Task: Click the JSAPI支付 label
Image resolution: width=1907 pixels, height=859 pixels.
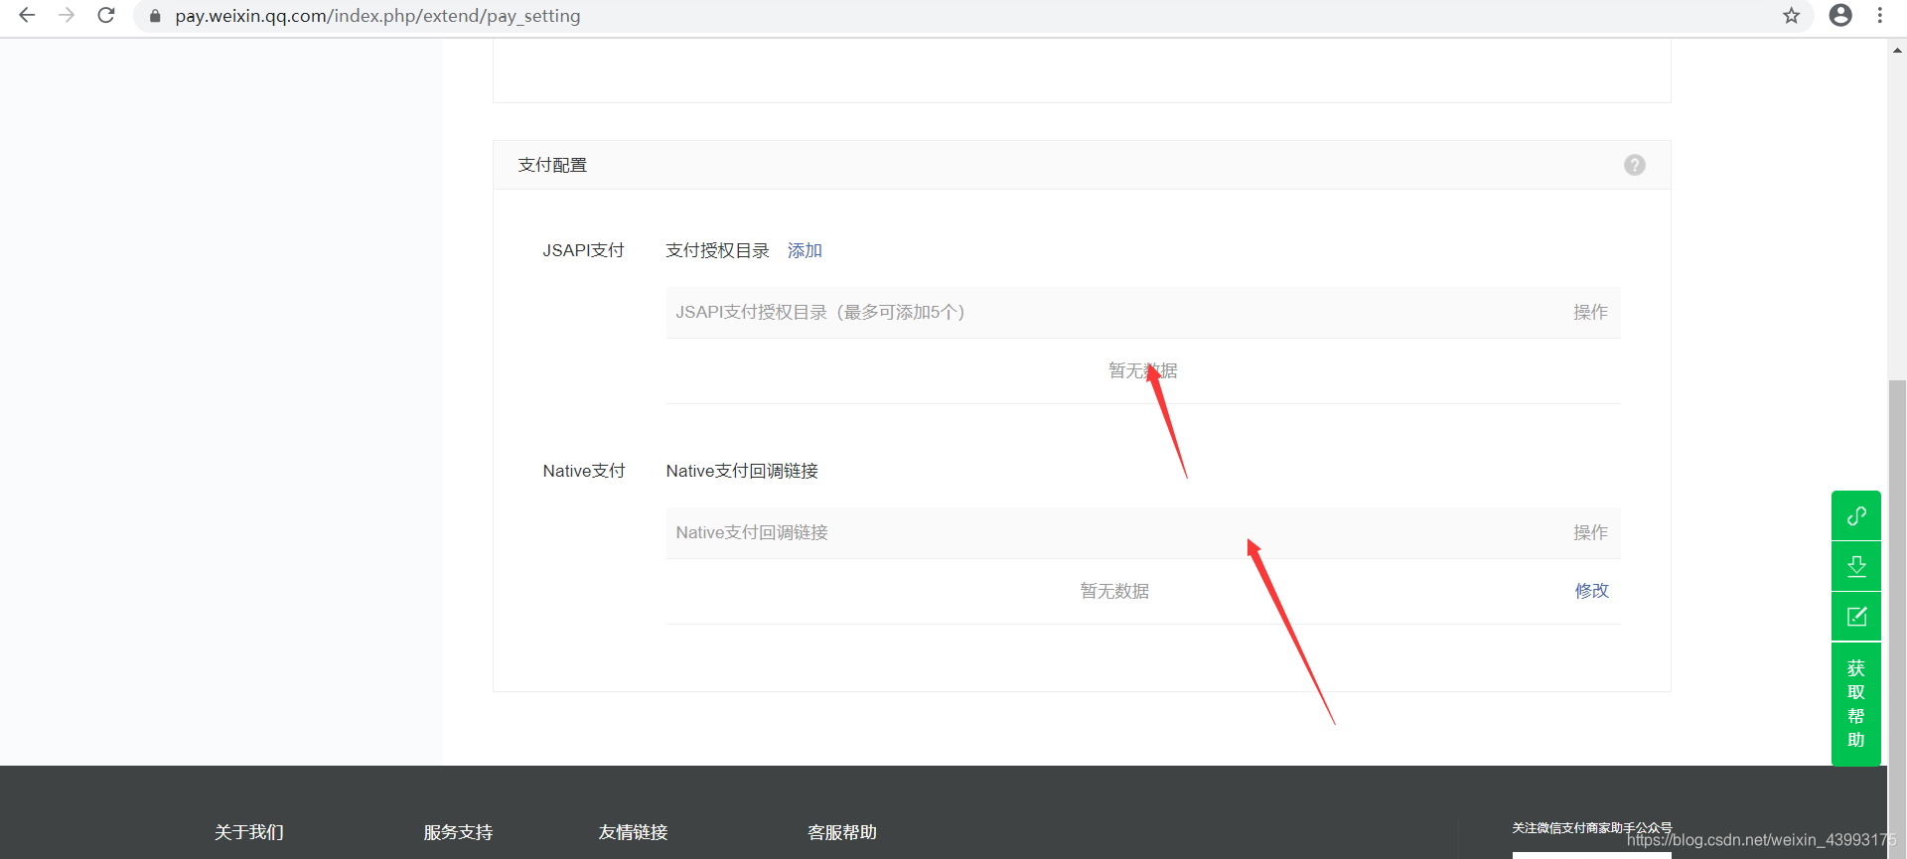Action: (x=583, y=250)
